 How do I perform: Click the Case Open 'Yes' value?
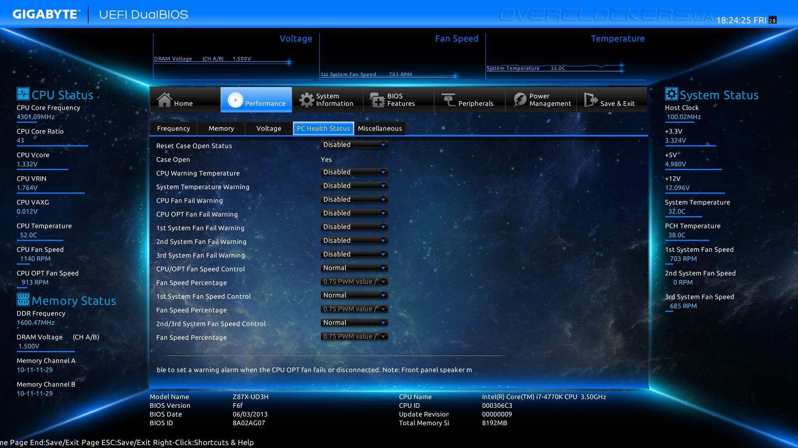click(326, 160)
